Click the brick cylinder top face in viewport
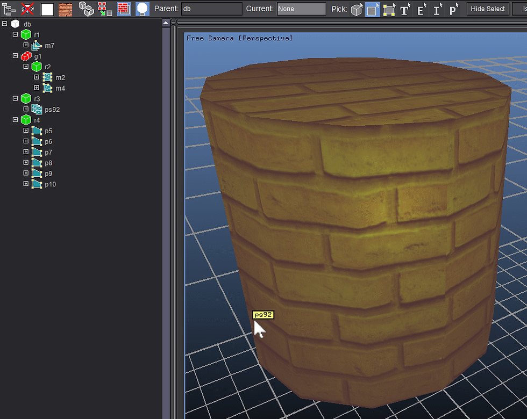The height and width of the screenshot is (419, 527). pos(356,92)
